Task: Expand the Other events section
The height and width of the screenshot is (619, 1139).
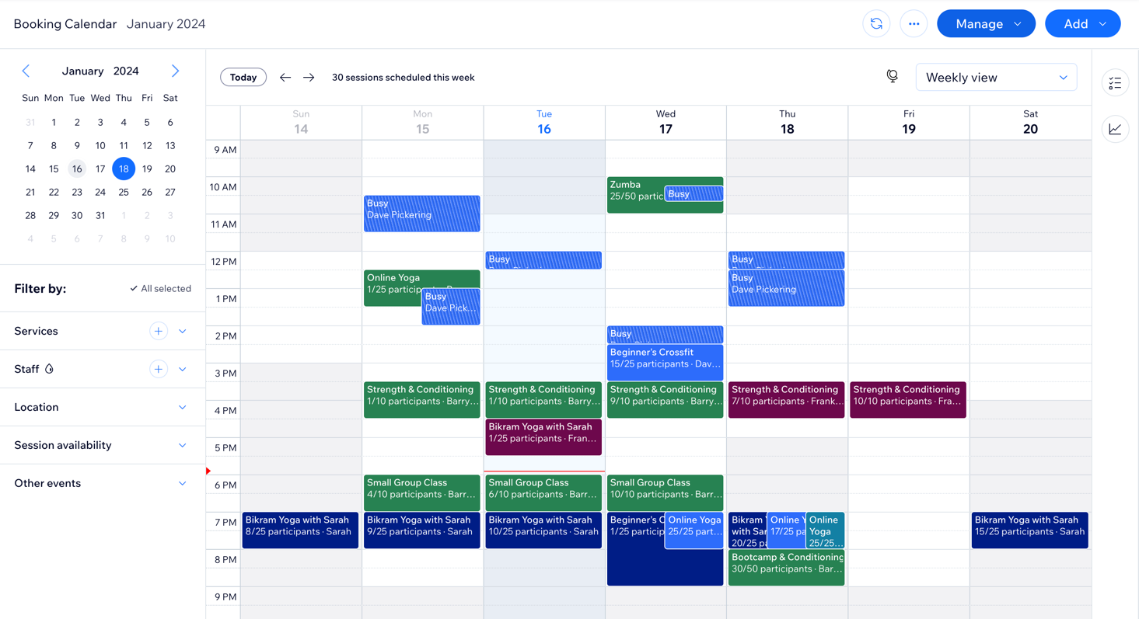Action: pyautogui.click(x=182, y=482)
